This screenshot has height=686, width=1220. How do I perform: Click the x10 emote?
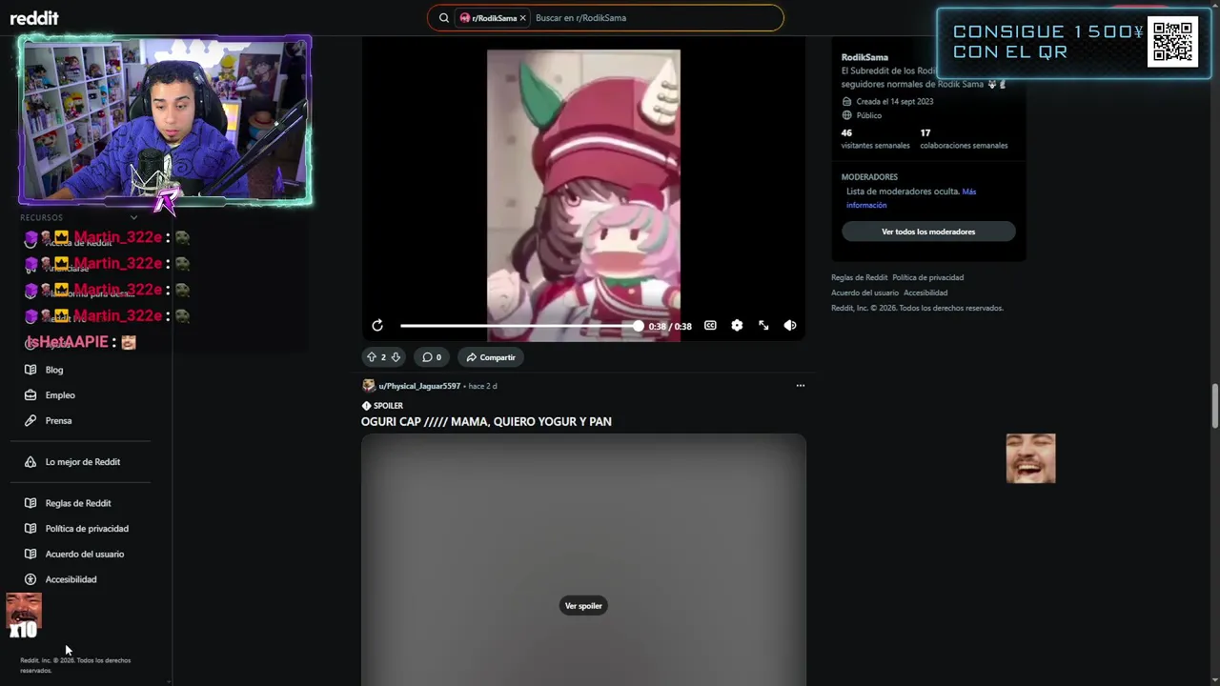click(x=24, y=615)
